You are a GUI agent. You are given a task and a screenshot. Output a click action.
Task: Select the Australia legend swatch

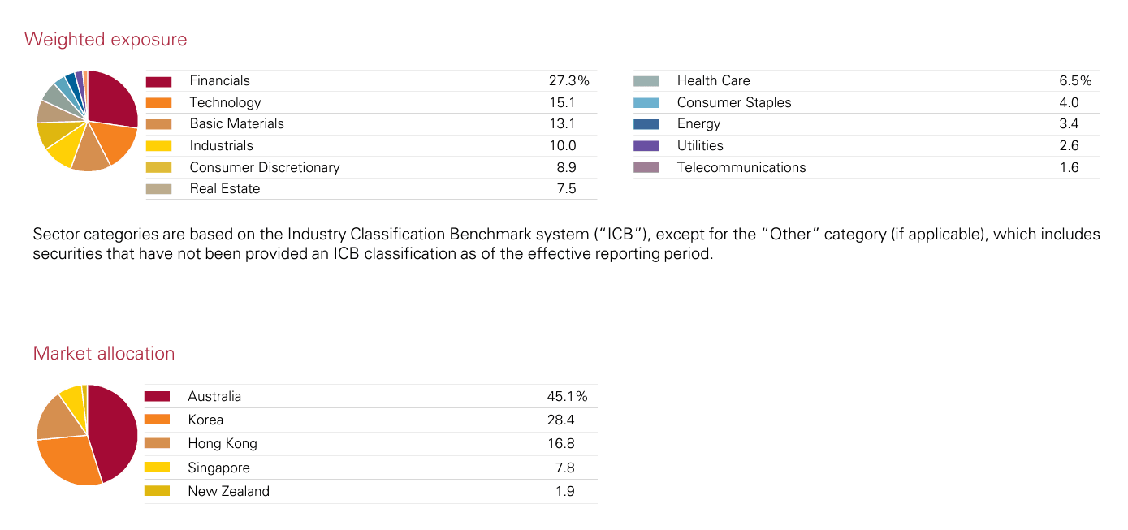157,396
